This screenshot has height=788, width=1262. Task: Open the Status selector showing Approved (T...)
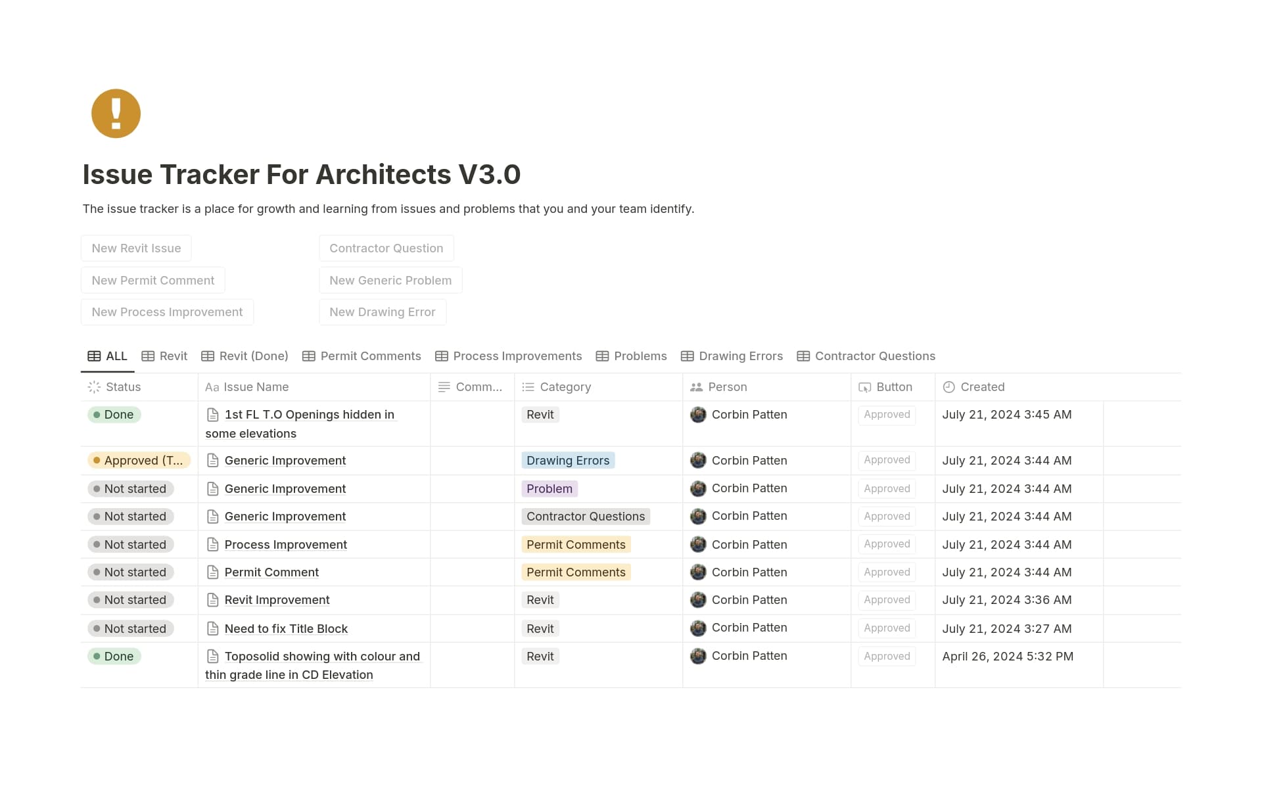[x=138, y=460]
